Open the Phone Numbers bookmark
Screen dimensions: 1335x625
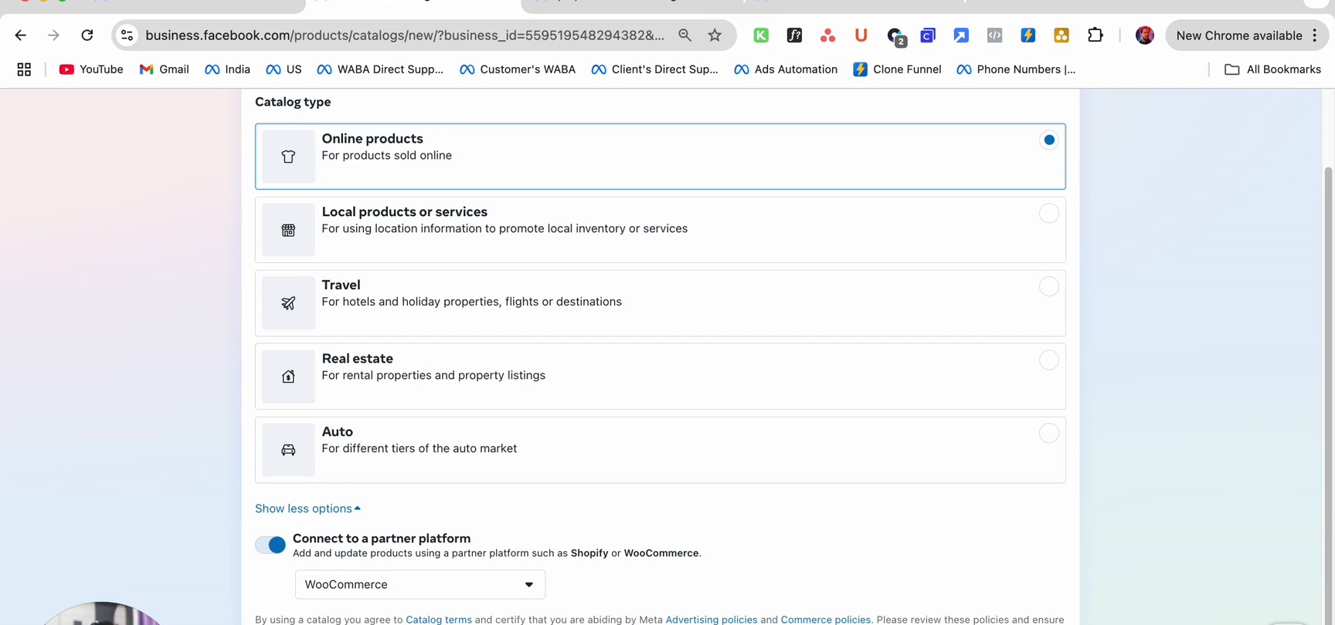coord(1016,69)
